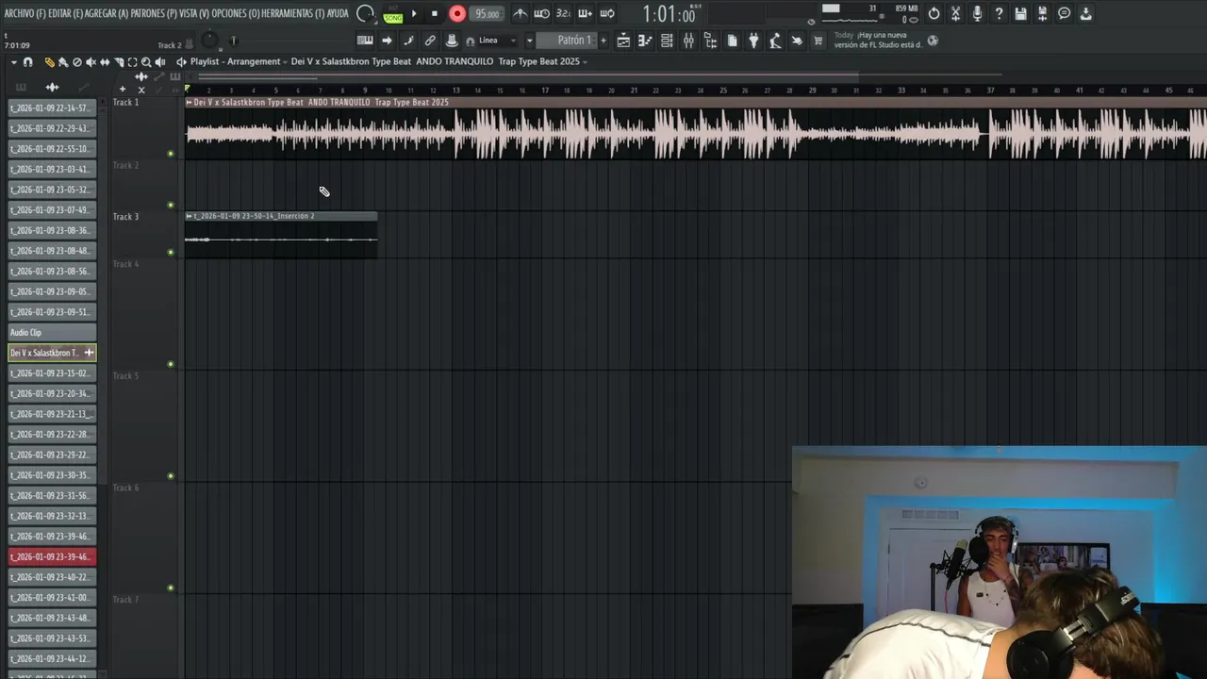Click the tempo tapper icon
This screenshot has width=1207, height=679.
(775, 41)
